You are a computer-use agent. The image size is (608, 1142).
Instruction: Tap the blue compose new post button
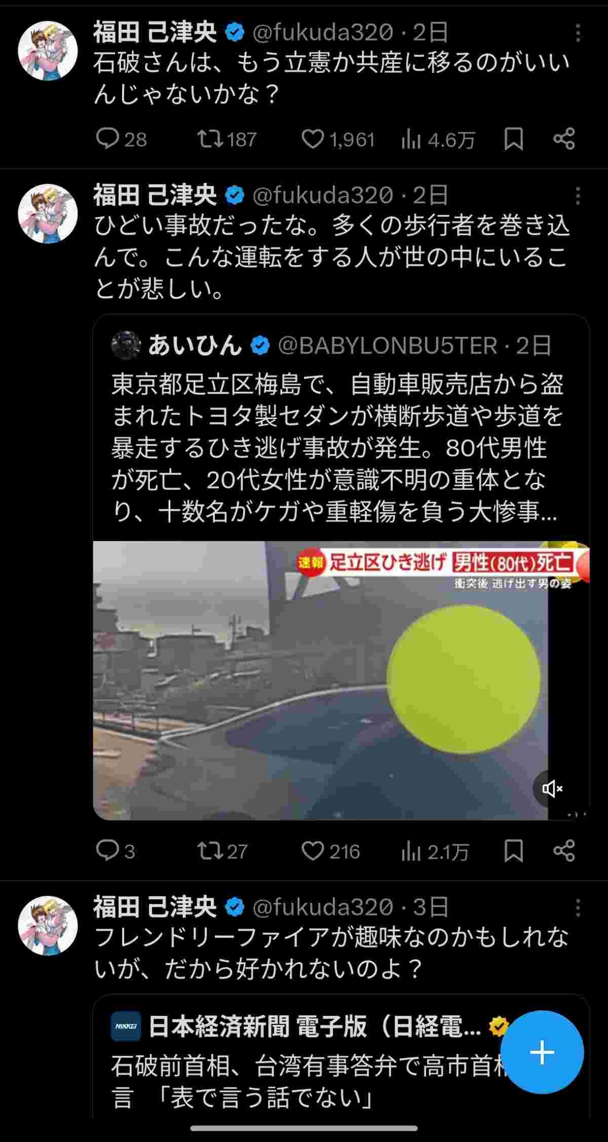point(542,1053)
